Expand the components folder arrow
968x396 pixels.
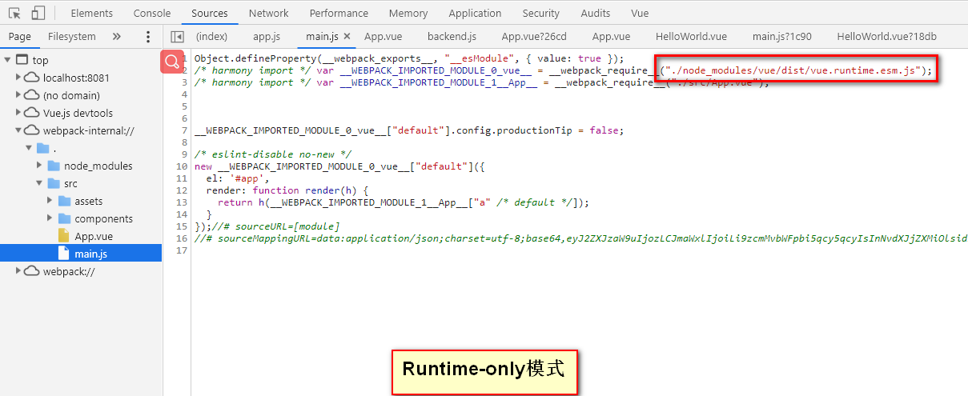51,218
